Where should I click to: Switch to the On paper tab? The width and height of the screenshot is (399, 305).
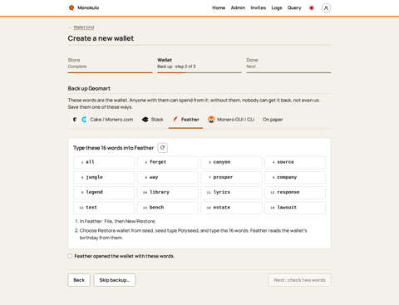click(x=273, y=120)
